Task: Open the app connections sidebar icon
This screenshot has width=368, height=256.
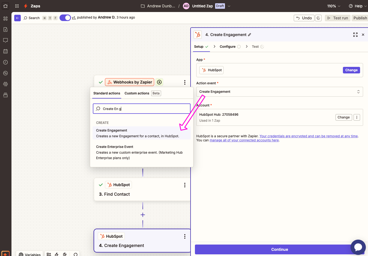Action: tap(5, 19)
